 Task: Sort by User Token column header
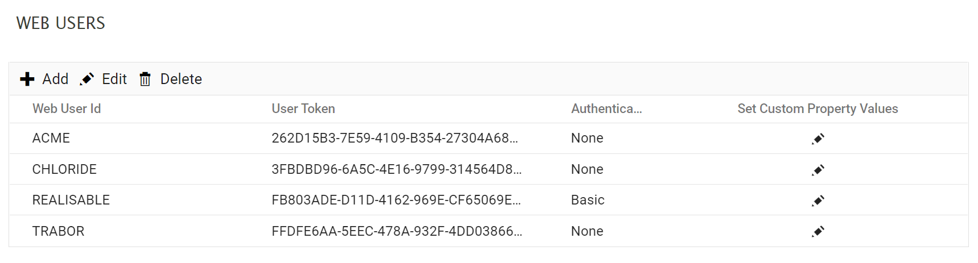[x=303, y=108]
